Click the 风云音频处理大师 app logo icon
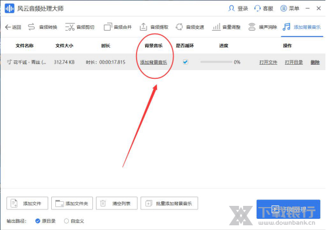Viewport: 326px width, 230px height. pos(9,8)
